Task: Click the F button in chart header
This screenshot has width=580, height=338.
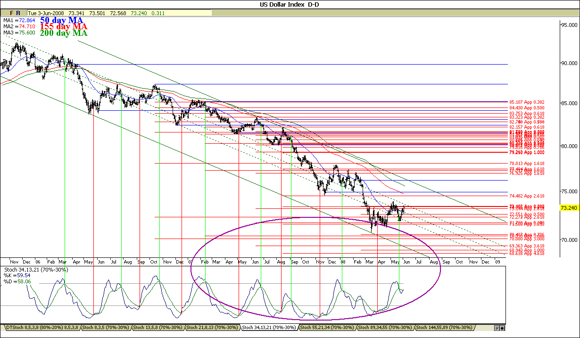Action: click(12, 13)
